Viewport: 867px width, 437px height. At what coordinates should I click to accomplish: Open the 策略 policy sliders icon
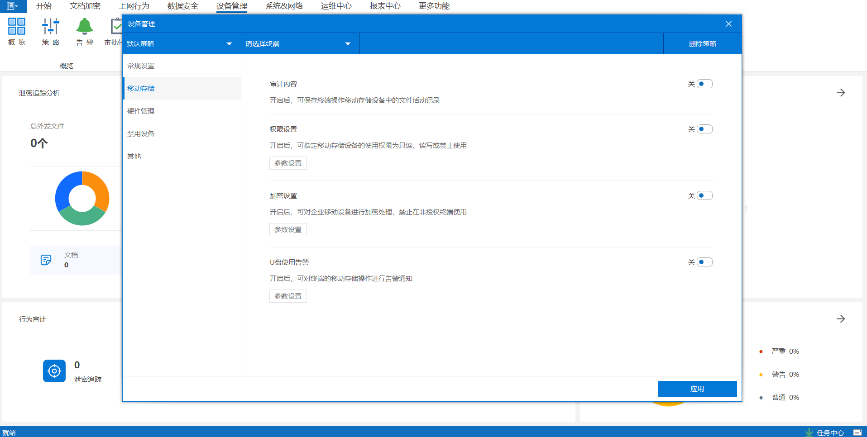51,27
